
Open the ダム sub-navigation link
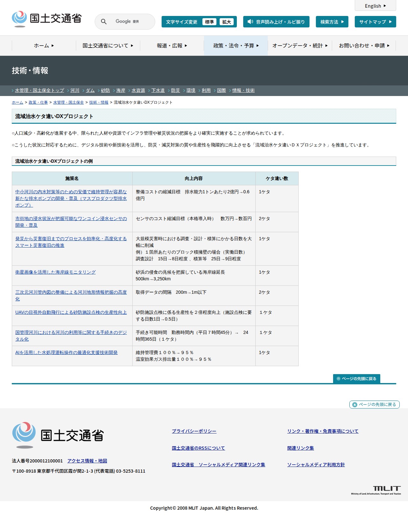tap(90, 91)
